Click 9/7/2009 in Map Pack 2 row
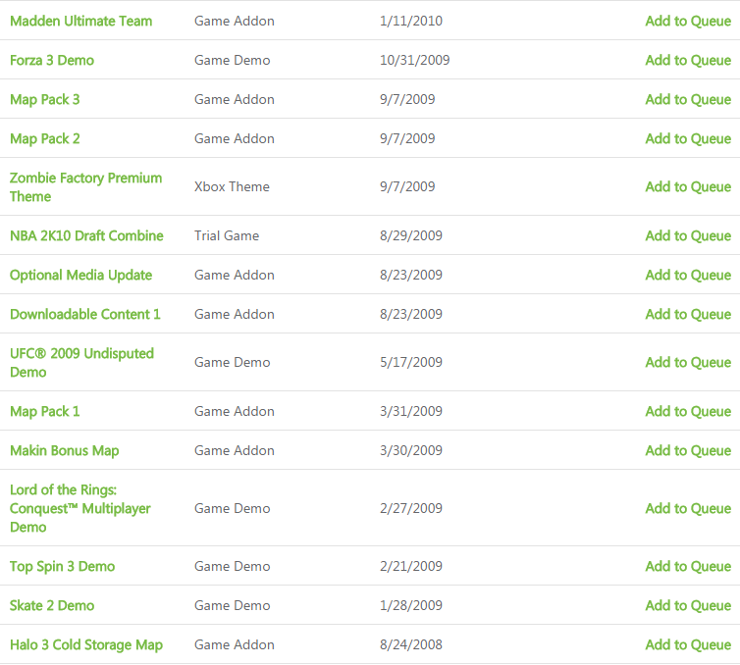The width and height of the screenshot is (740, 665). (x=407, y=138)
